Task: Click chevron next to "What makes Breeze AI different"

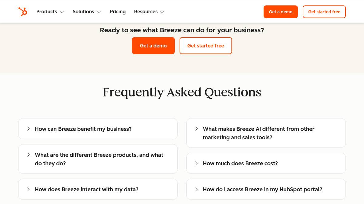Action: [197, 129]
